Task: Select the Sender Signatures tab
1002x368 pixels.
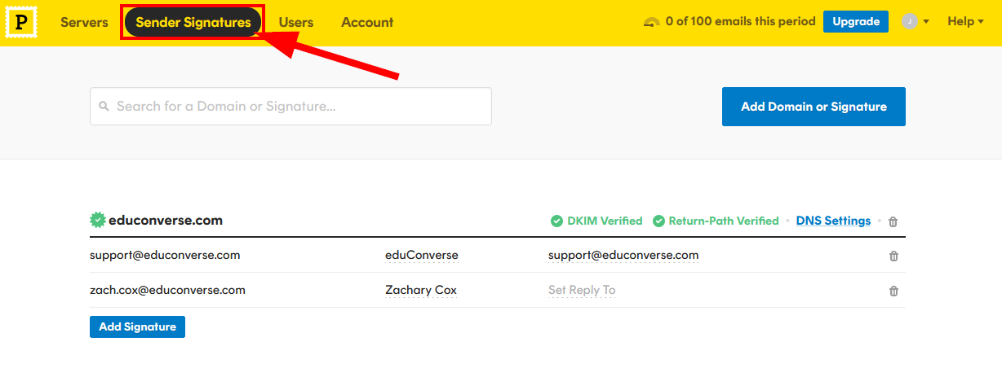Action: tap(193, 23)
